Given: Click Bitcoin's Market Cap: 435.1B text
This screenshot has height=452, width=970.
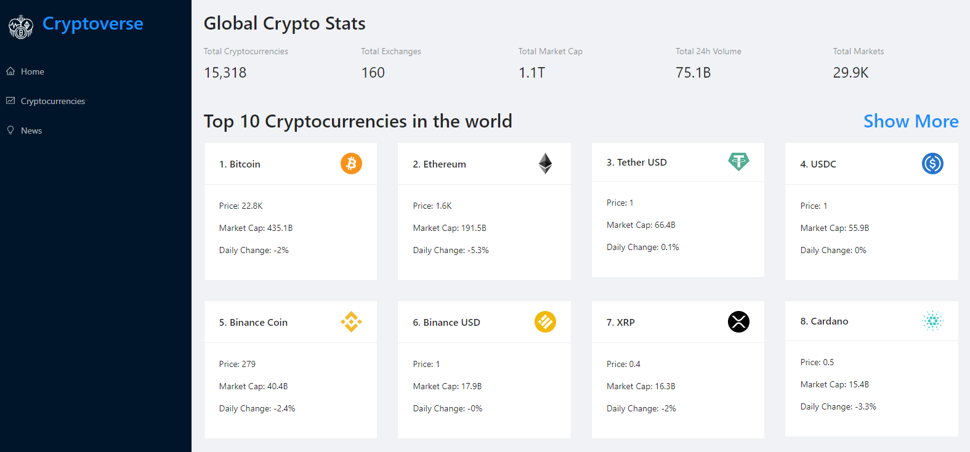Looking at the screenshot, I should 256,228.
